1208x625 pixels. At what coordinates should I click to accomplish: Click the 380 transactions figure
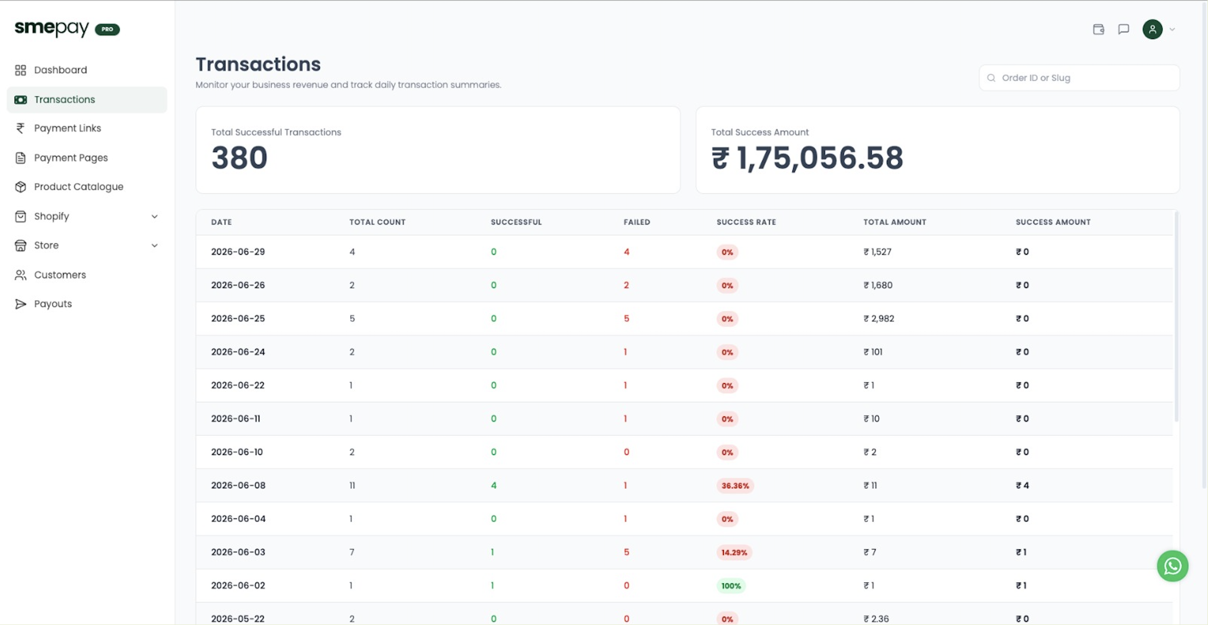[x=239, y=158]
